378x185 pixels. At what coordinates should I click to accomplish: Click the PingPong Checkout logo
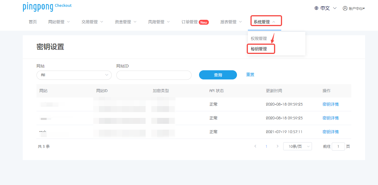pyautogui.click(x=47, y=7)
